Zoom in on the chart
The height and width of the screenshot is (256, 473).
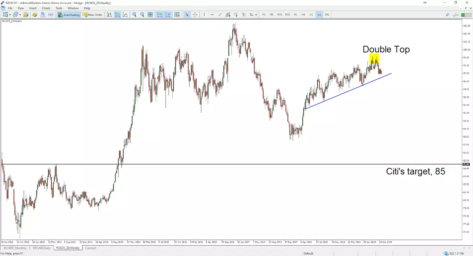pos(135,15)
